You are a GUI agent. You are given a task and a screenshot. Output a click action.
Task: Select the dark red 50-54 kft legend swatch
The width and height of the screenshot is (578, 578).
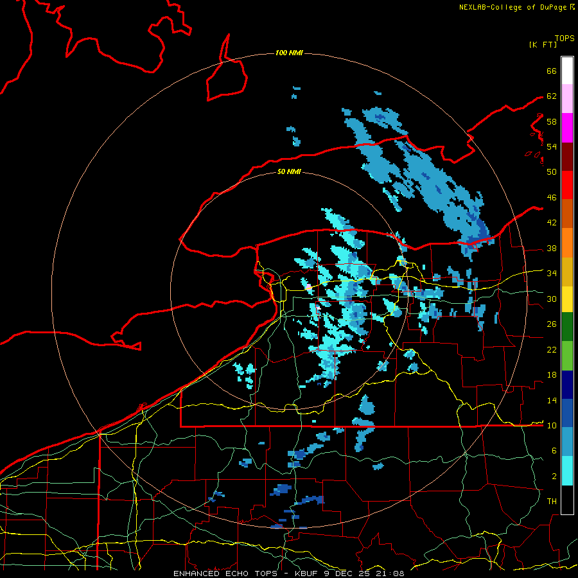point(567,157)
